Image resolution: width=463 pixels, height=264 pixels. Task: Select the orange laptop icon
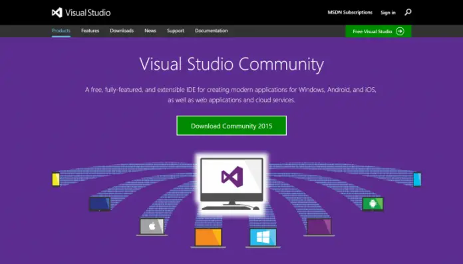pos(208,237)
